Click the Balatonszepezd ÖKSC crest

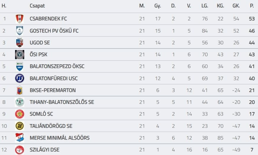(20, 67)
